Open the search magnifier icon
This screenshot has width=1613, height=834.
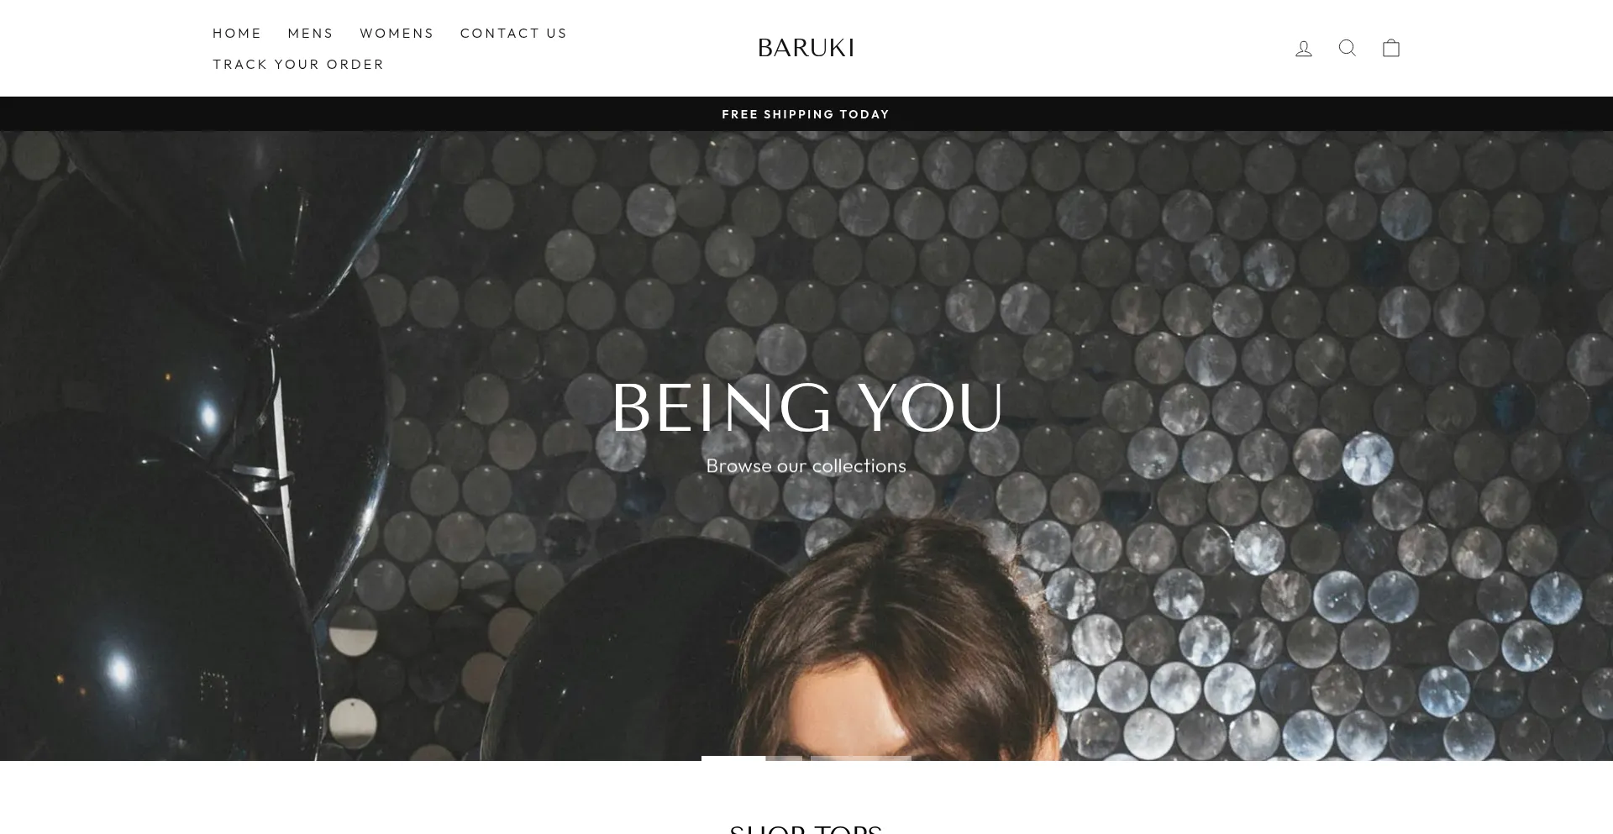(x=1348, y=48)
